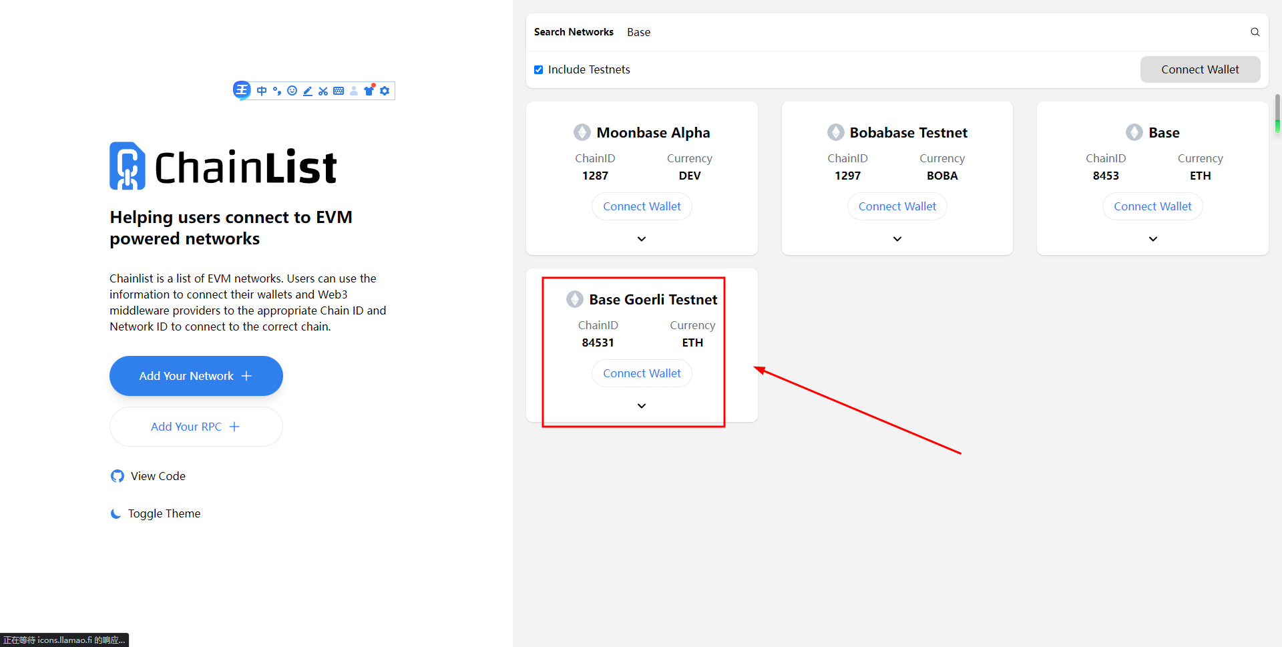This screenshot has height=647, width=1282.
Task: Click the search magnifier icon
Action: (1255, 32)
